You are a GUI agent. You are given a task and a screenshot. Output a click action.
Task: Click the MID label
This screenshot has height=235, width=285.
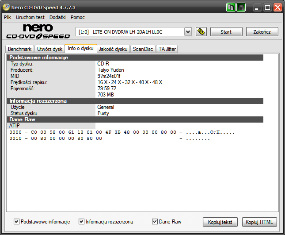15,76
